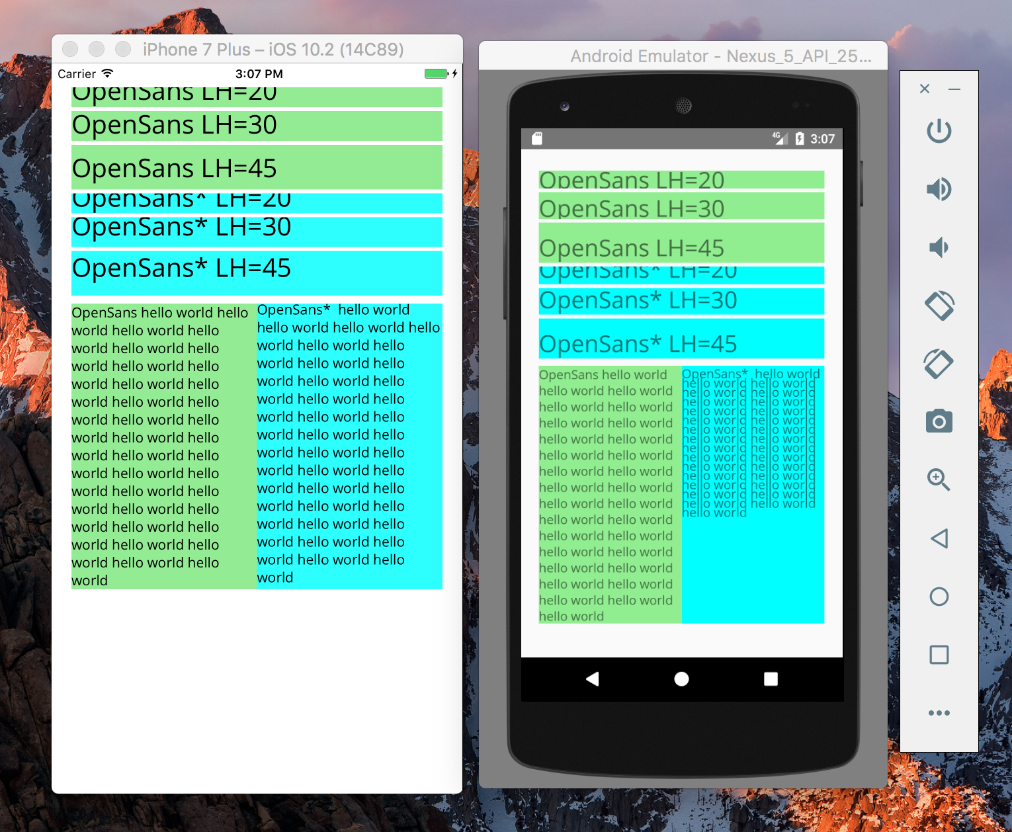This screenshot has width=1012, height=832.
Task: Tap iOS 'OpenSans LH=45' green label
Action: point(257,167)
